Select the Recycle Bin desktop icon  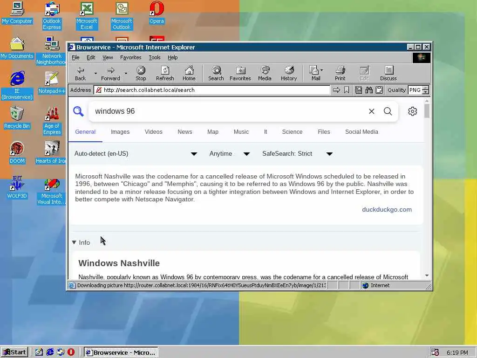(17, 117)
